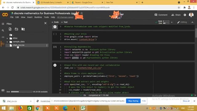This screenshot has height=111, width=197.
Task: Click the refresh folder icon in Files
Action: tap(16, 29)
